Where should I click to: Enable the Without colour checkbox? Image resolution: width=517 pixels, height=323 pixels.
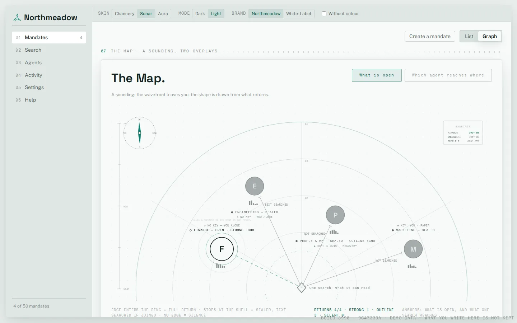[324, 14]
